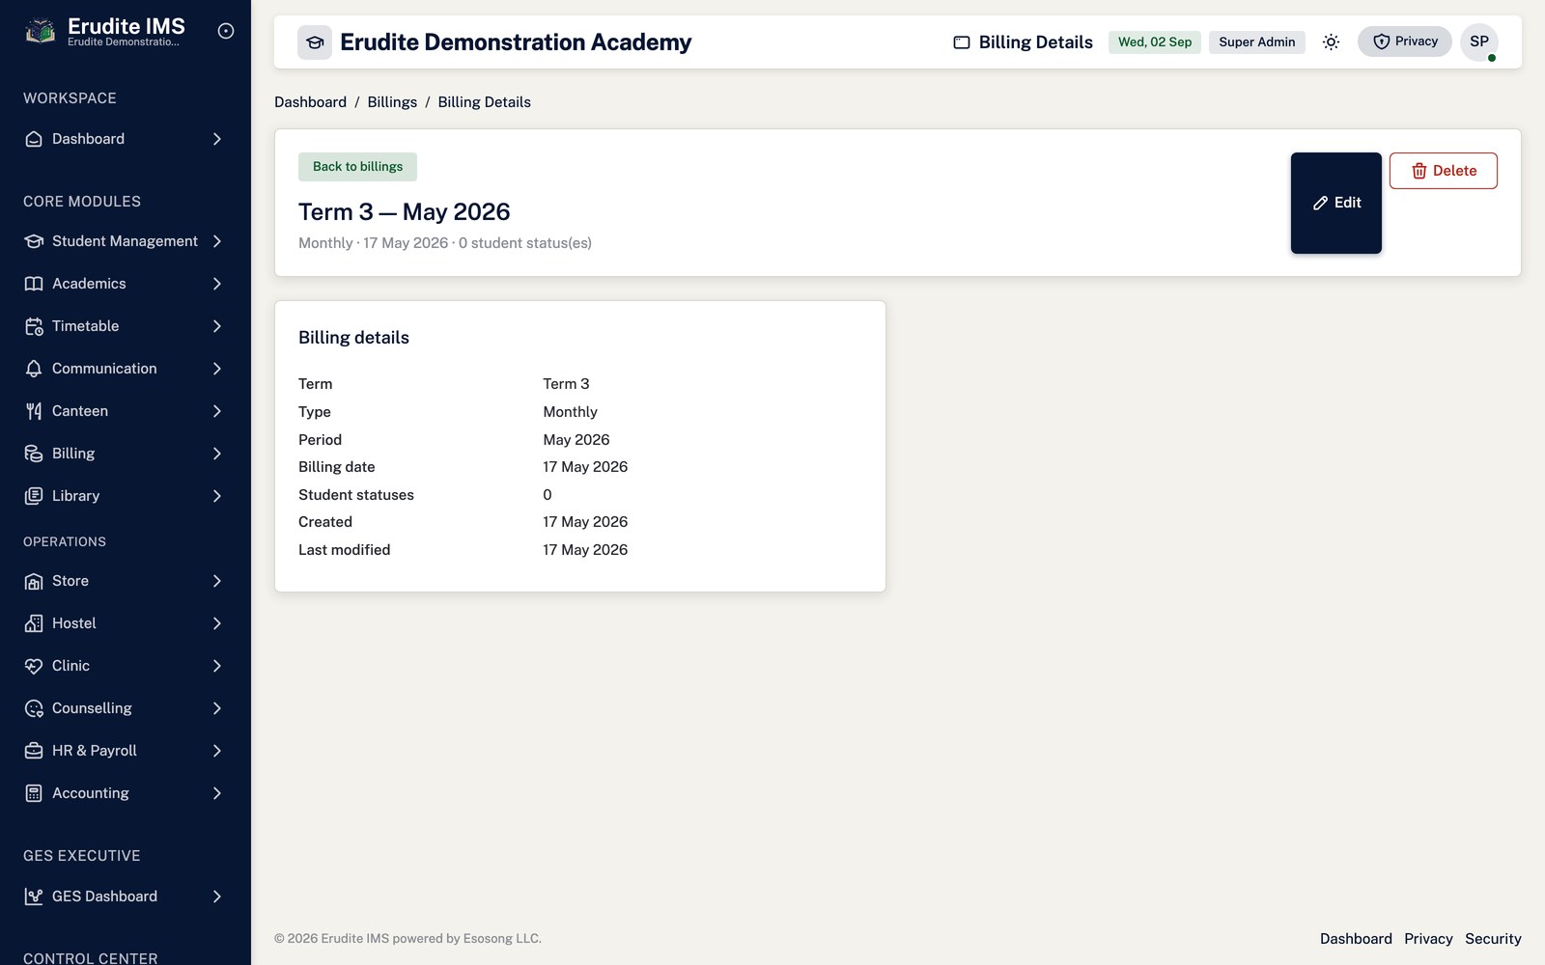Open the Privacy shield button
Image resolution: width=1545 pixels, height=965 pixels.
coord(1404,41)
